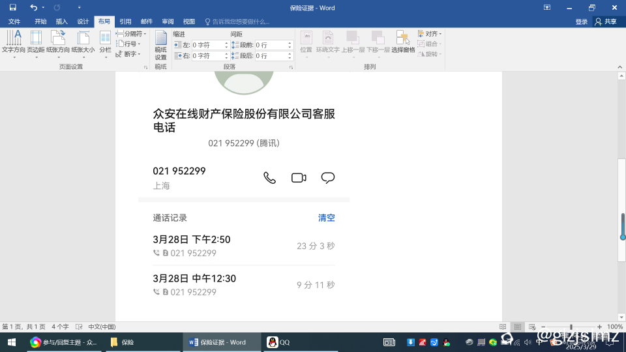Click the 登录 sign-in button
The image size is (626, 352).
pos(581,22)
